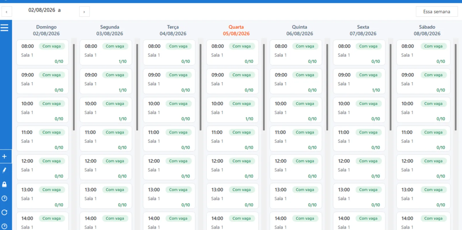Open the Sexta 11:00 slot card
This screenshot has height=230, width=462.
coord(359,139)
